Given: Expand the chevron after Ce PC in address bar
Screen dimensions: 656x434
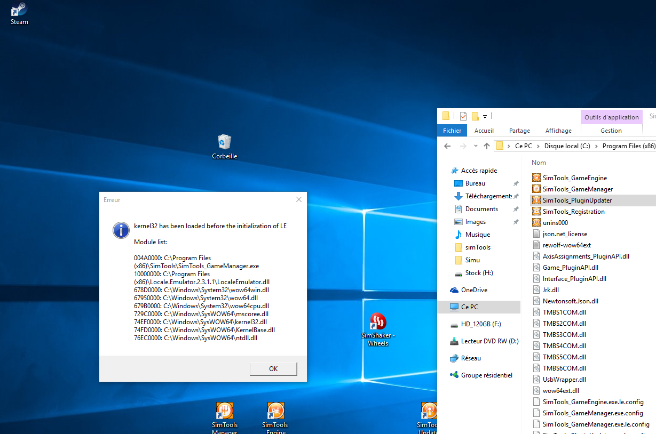Looking at the screenshot, I should click(538, 146).
